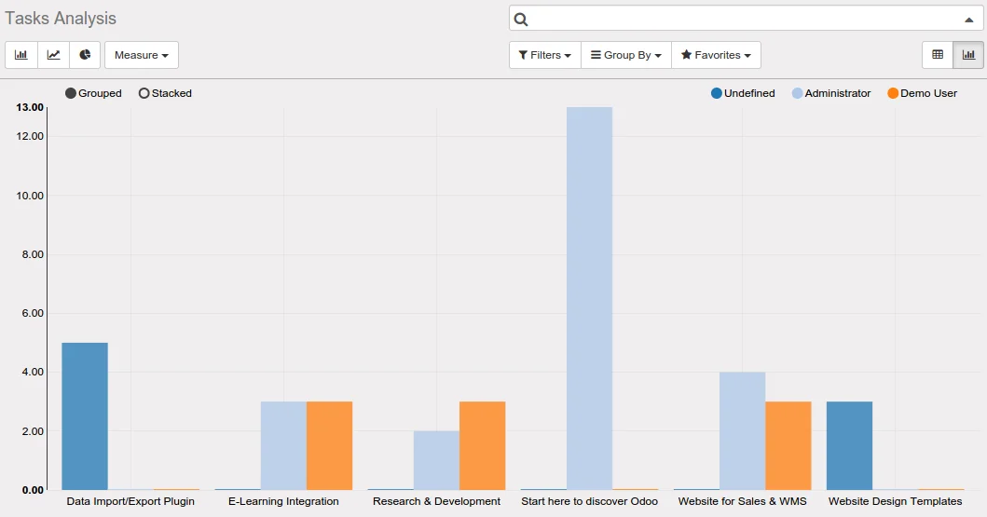Toggle the Administrator legend series
Image resolution: width=987 pixels, height=517 pixels.
(x=831, y=93)
